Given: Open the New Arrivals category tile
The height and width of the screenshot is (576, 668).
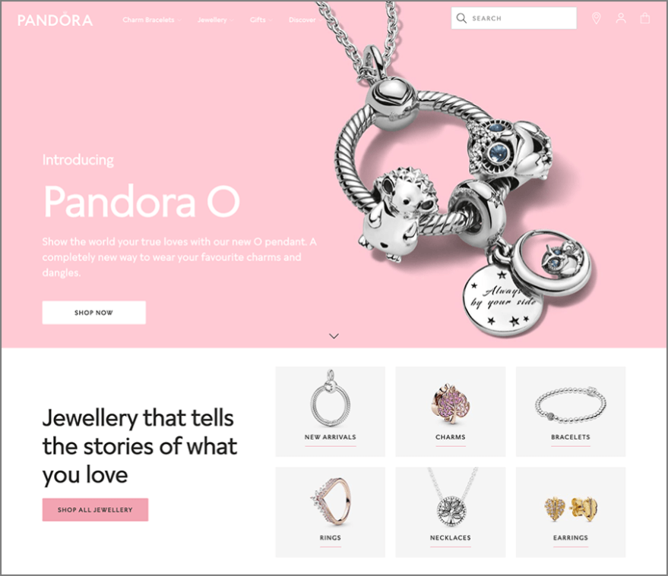Looking at the screenshot, I should (x=330, y=411).
